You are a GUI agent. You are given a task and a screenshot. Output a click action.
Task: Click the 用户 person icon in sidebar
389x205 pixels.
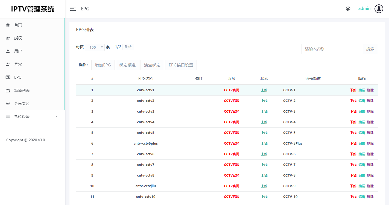pyautogui.click(x=8, y=51)
